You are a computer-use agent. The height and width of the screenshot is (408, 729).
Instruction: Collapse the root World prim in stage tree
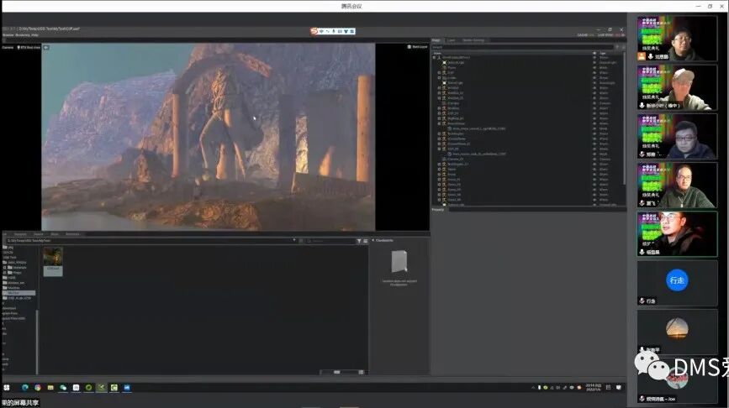click(x=434, y=58)
